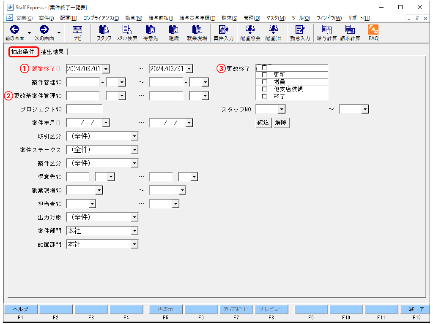Open the スタッフ toolbar icon
The height and width of the screenshot is (324, 433).
coord(104,29)
